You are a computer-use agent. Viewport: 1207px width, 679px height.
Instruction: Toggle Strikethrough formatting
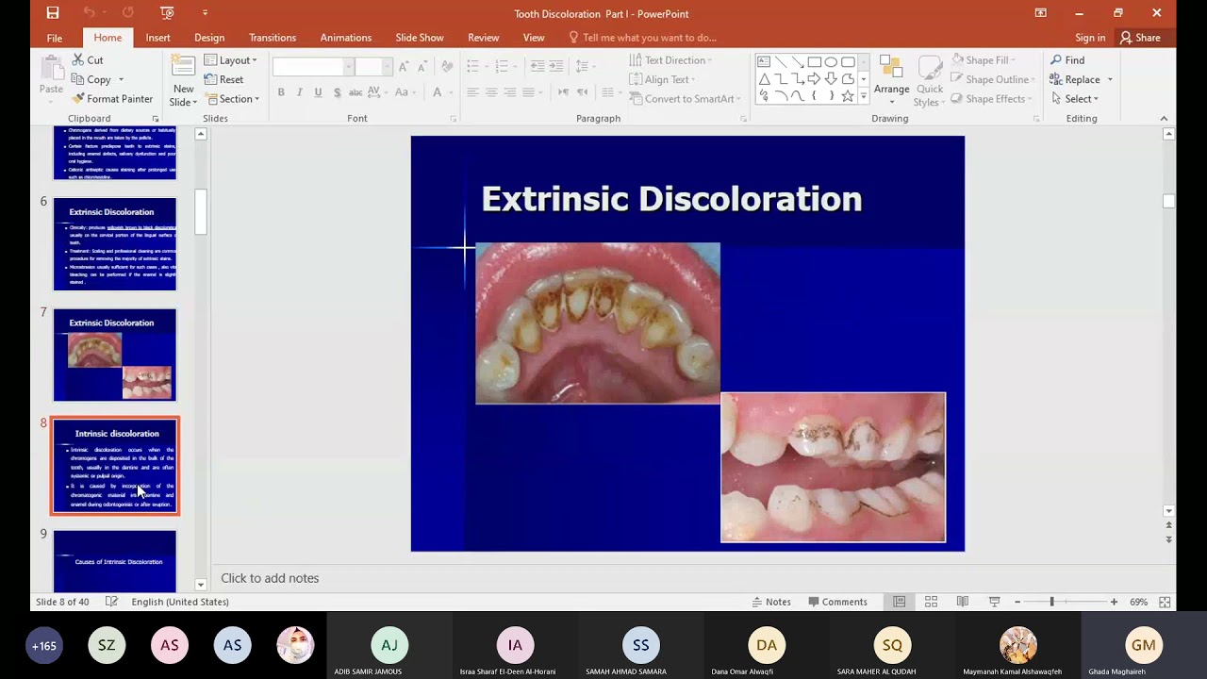[355, 92]
